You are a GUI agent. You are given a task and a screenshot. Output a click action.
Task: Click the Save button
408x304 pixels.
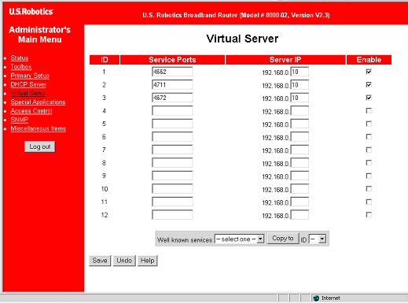[x=100, y=261]
